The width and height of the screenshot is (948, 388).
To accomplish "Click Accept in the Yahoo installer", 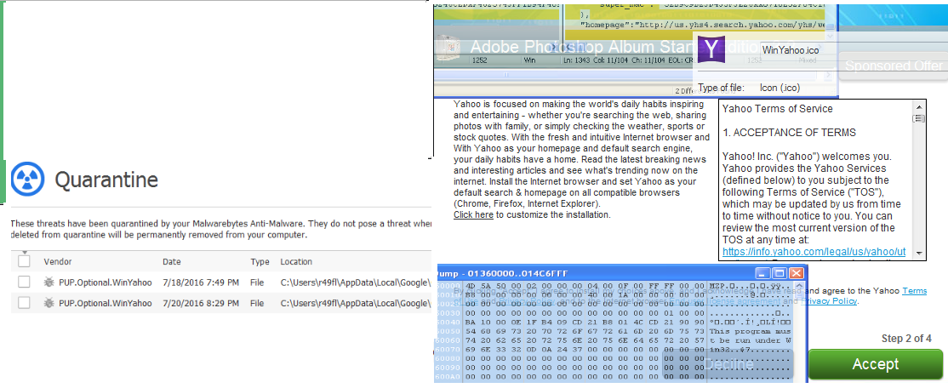I will tap(876, 364).
